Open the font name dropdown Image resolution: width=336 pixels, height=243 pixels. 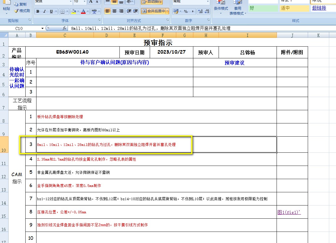coord(71,1)
